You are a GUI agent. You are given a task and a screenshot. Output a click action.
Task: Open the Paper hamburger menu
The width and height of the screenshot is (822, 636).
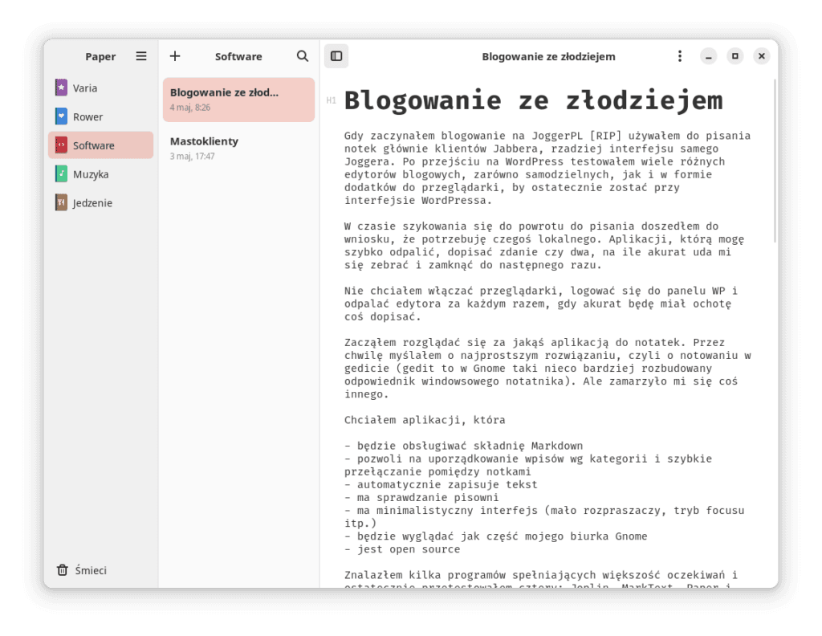coord(141,56)
